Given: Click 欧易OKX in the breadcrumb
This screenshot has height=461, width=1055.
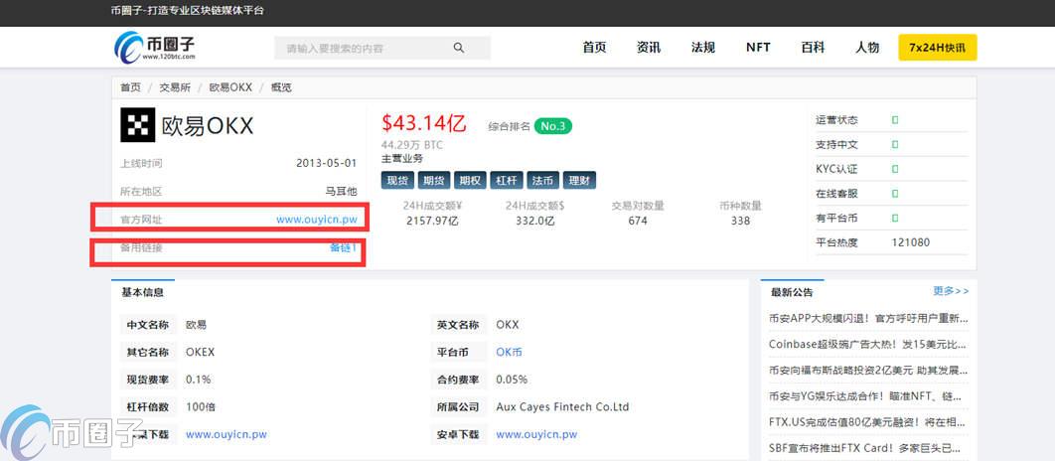Looking at the screenshot, I should pyautogui.click(x=230, y=87).
